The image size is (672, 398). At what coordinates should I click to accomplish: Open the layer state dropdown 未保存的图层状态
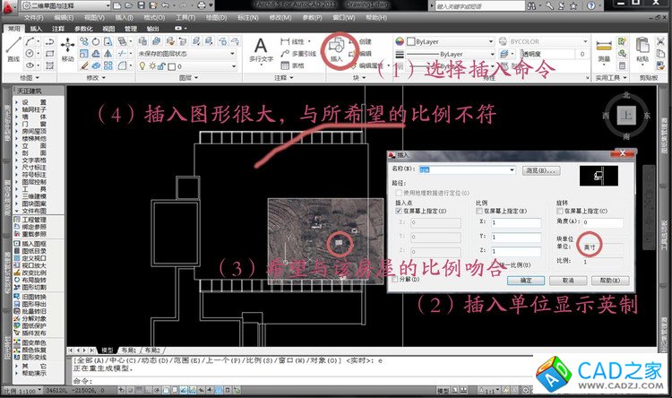pos(187,54)
